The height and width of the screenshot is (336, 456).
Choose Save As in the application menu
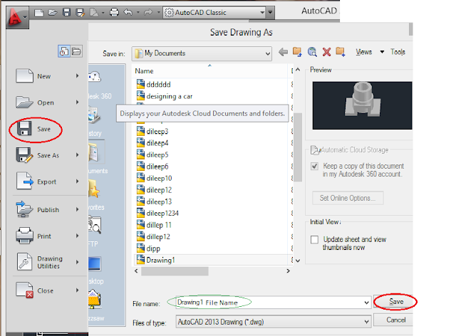(48, 155)
